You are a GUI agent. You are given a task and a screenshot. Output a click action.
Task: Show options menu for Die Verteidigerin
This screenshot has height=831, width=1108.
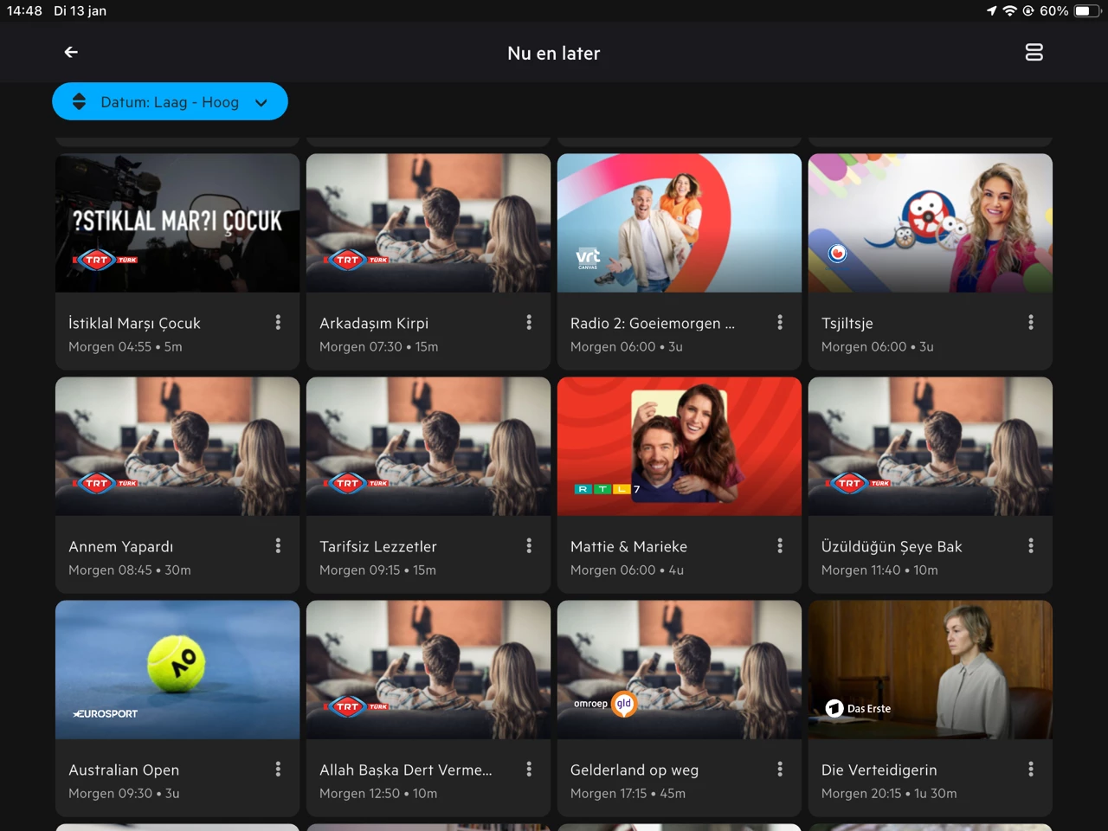[1030, 770]
